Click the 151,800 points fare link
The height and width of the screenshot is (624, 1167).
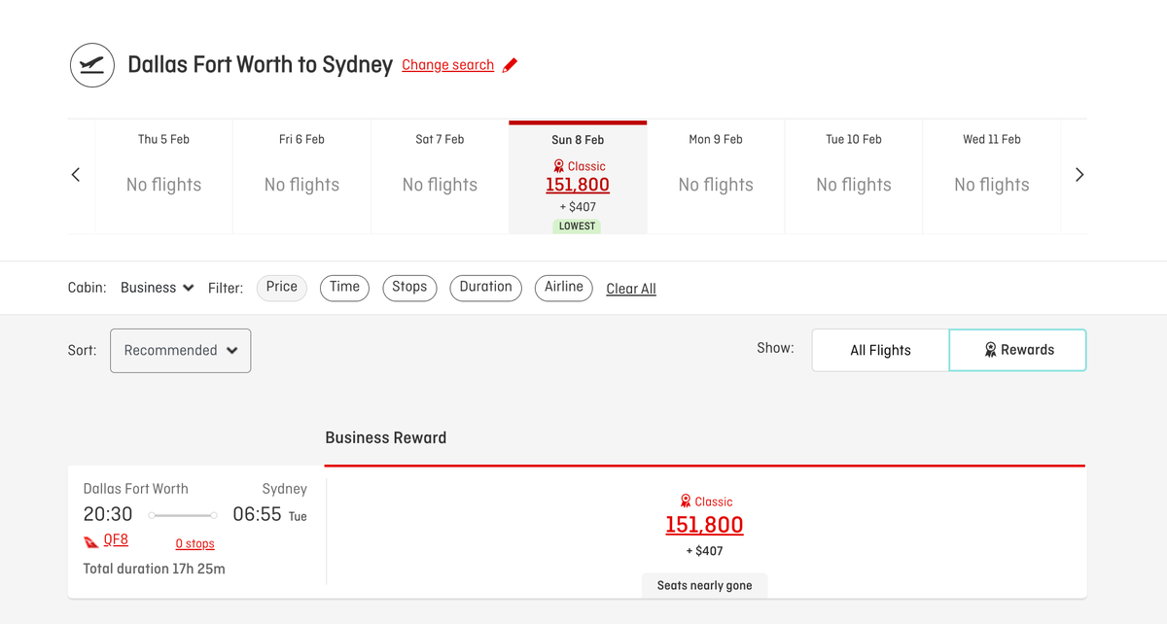pos(704,525)
